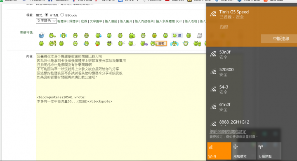Viewport: 297px width, 161px height.
Task: Insert the emoticon with orange duck beak
Action: tap(154, 35)
